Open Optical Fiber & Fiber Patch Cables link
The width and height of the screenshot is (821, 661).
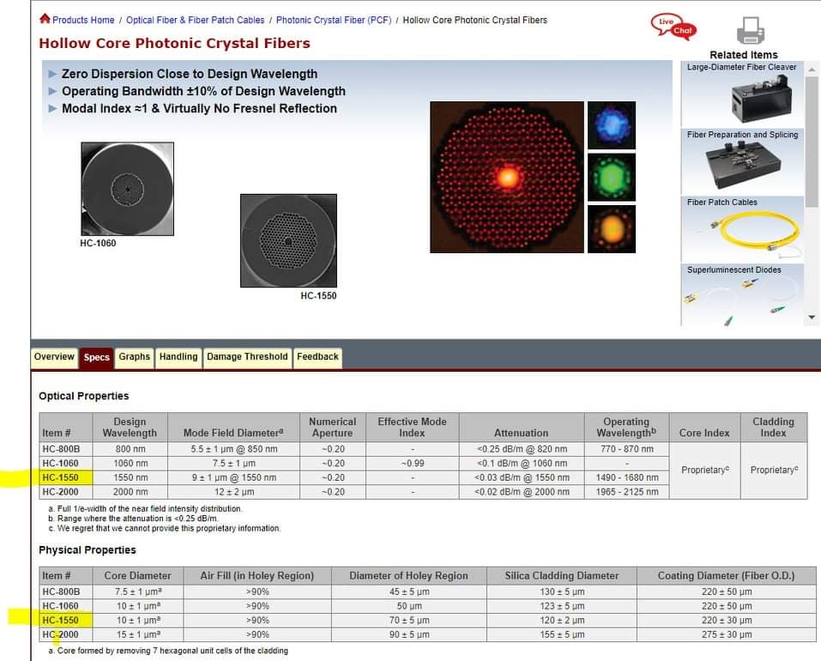[x=196, y=20]
